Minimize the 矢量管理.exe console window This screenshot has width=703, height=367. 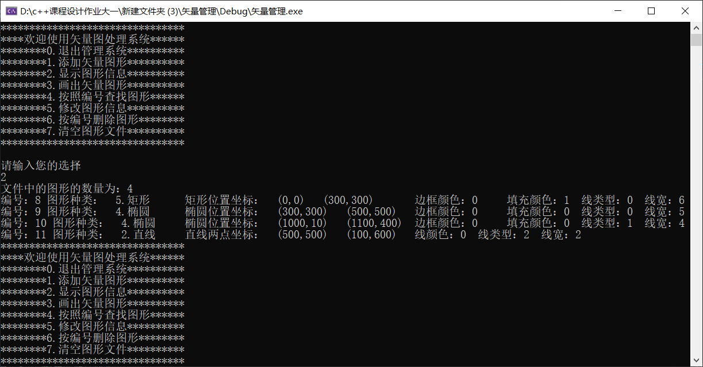(618, 11)
